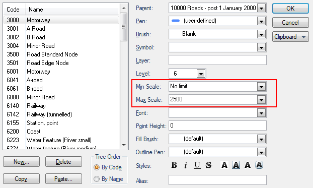The width and height of the screenshot is (313, 188).
Task: Select the Railway (tunnelled) row
Action: 61,114
